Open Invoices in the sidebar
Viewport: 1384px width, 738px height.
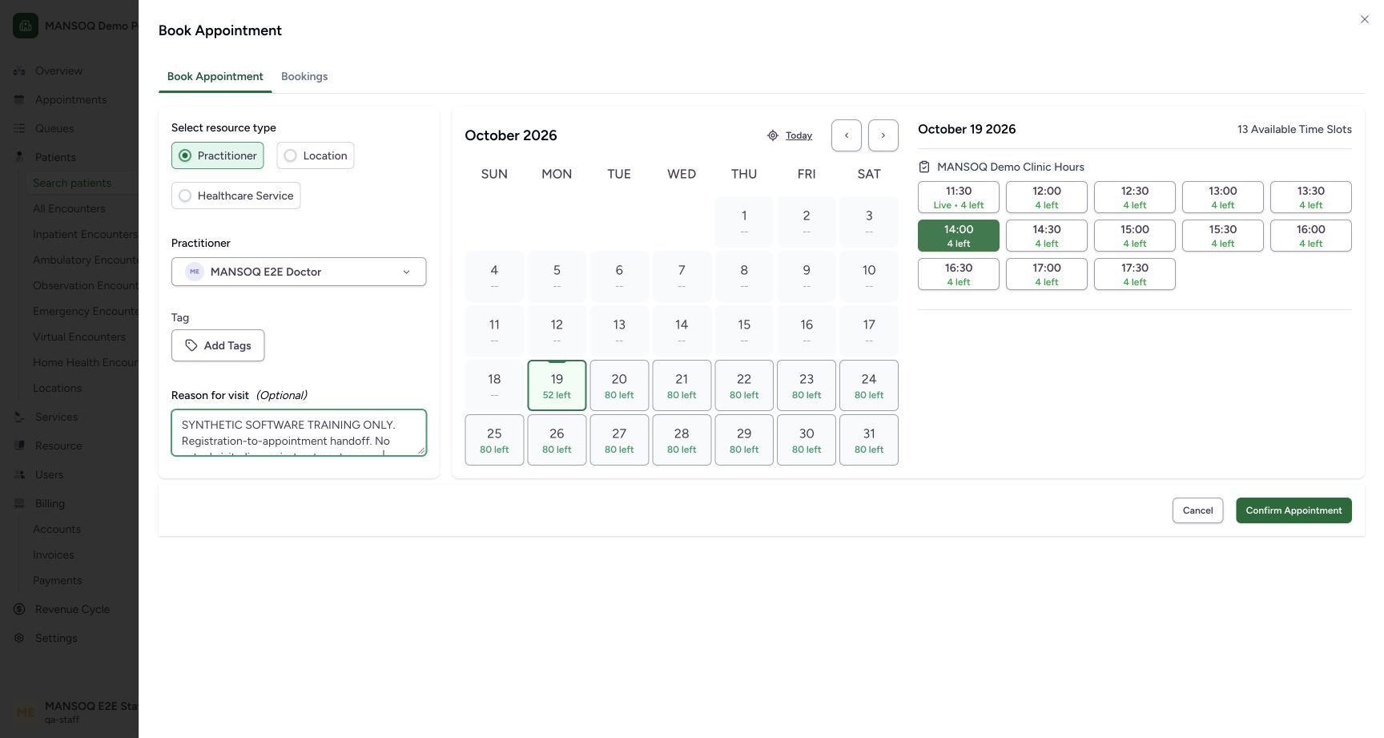click(54, 555)
